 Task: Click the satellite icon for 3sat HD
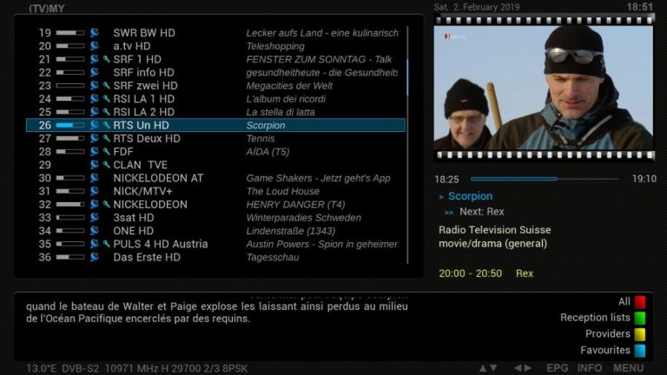click(95, 217)
